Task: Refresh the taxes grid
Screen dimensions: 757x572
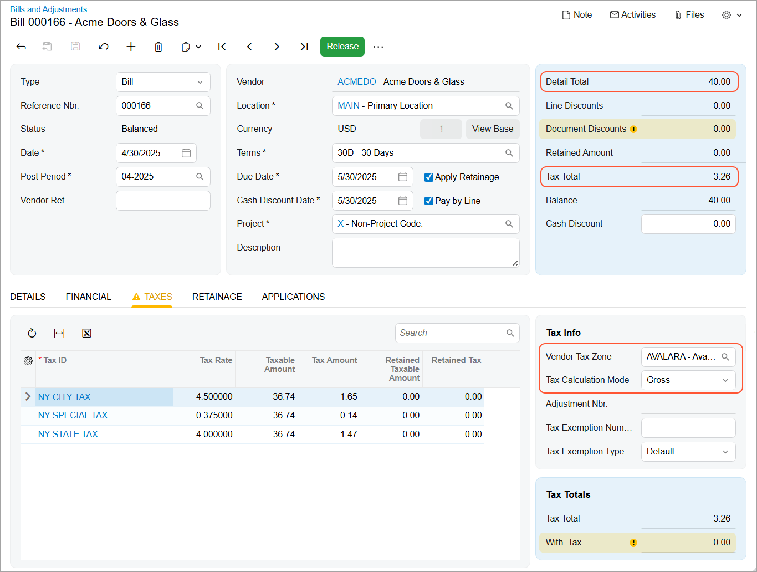Action: (x=32, y=333)
